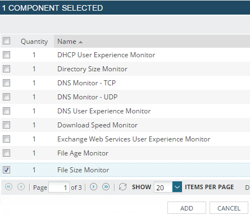
Task: Refresh the component list
Action: click(122, 187)
